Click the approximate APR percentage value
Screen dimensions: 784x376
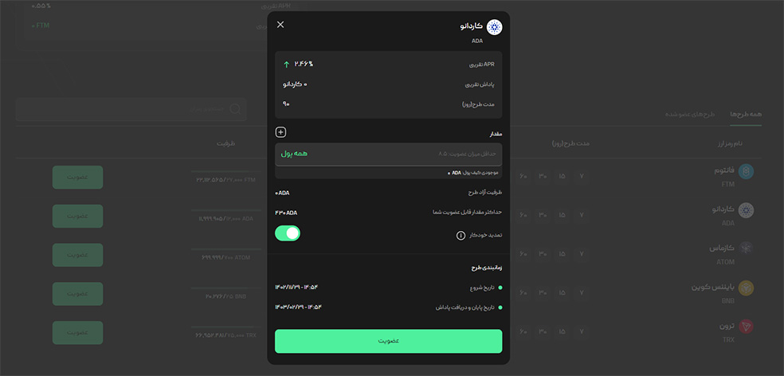click(x=304, y=64)
